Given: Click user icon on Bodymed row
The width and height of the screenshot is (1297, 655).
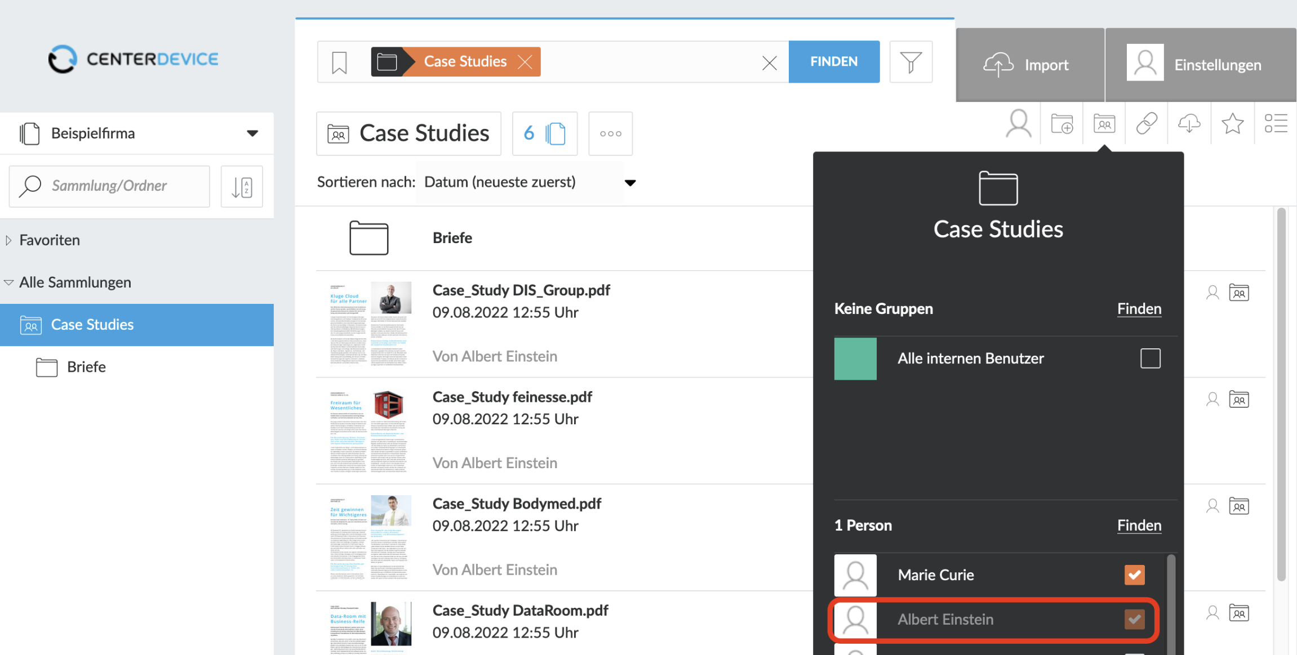Looking at the screenshot, I should (x=1212, y=506).
